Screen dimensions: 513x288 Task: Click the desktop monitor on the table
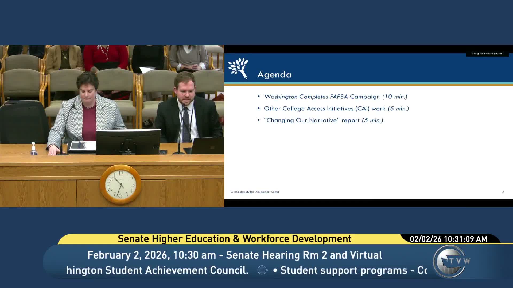click(x=128, y=142)
